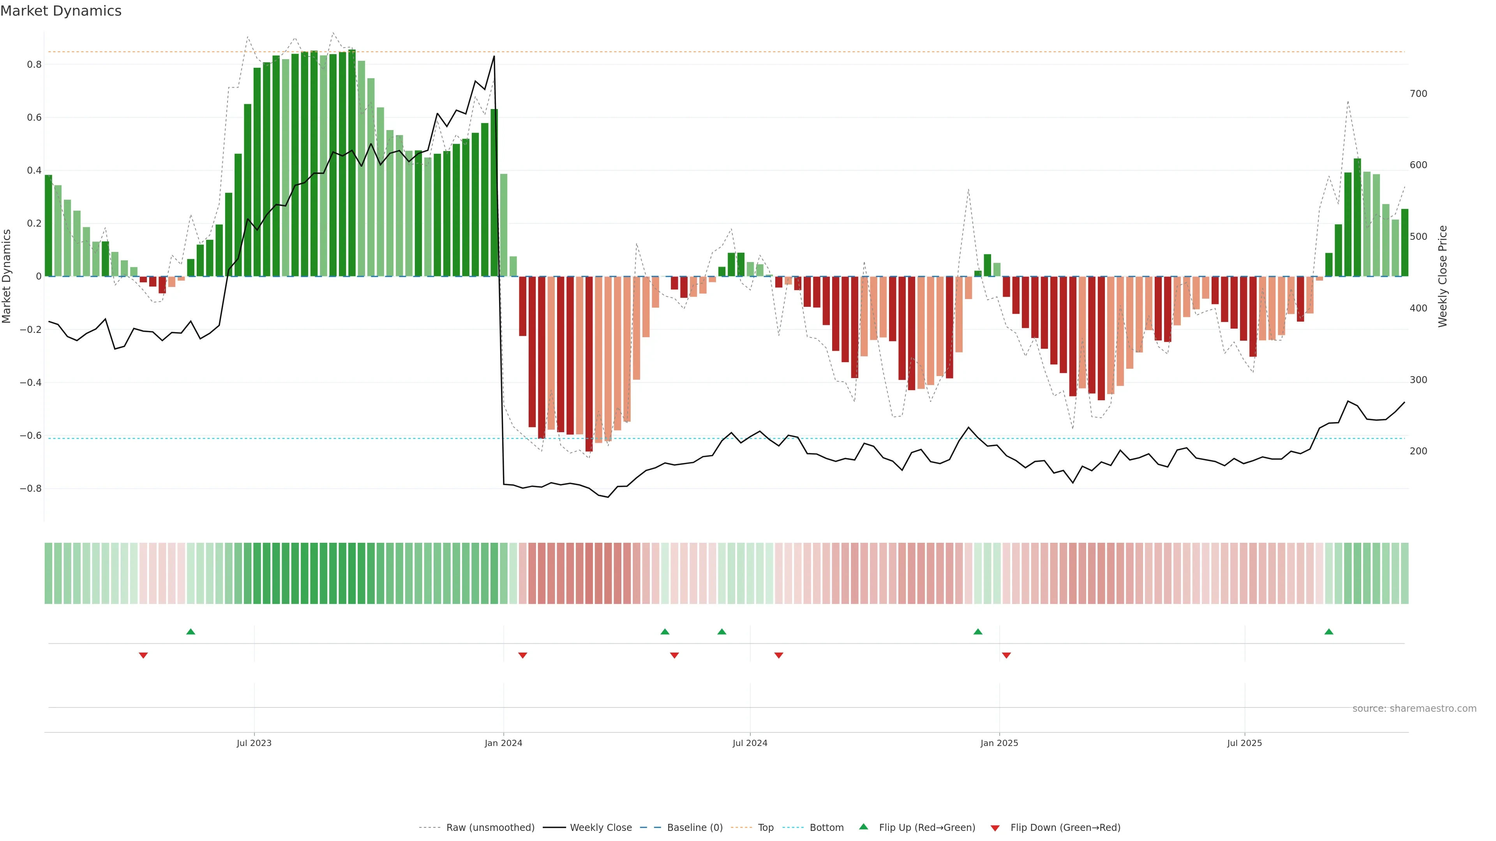Click the last green flip-up marker near late 2025

pos(1329,632)
